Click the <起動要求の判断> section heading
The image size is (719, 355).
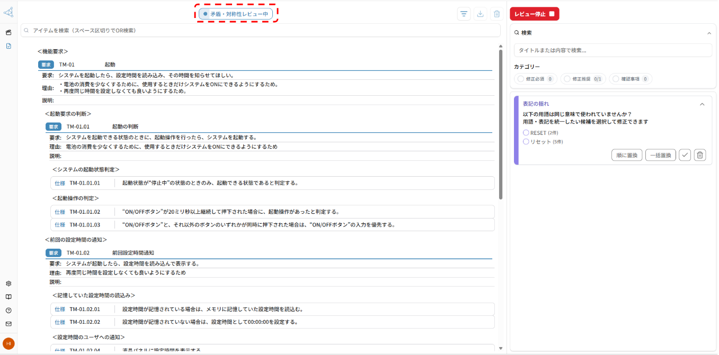[67, 114]
